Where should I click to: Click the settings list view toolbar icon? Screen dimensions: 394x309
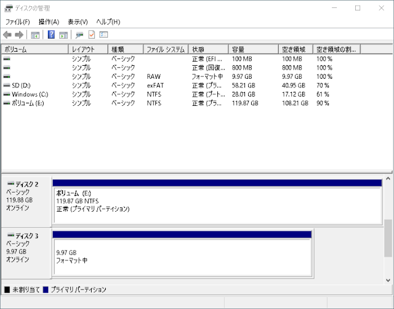click(x=103, y=34)
